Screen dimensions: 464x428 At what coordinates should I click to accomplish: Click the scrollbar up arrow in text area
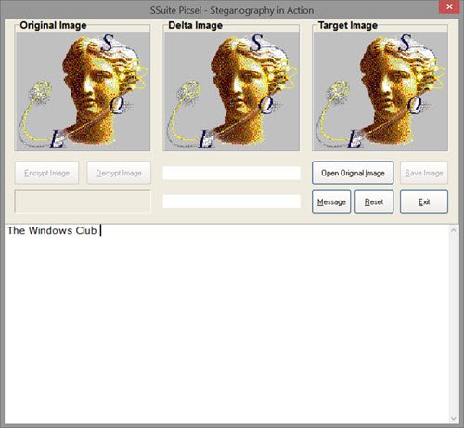pyautogui.click(x=454, y=230)
